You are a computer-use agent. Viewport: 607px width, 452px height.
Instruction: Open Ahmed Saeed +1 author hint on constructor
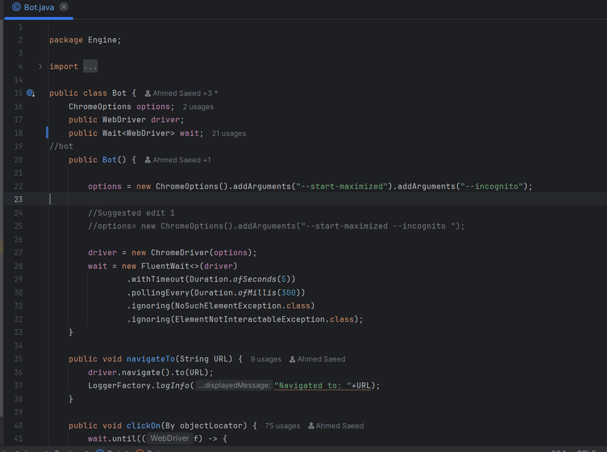tap(181, 160)
